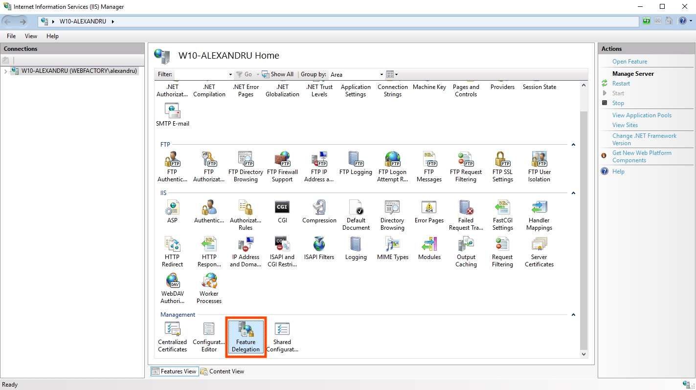The height and width of the screenshot is (390, 696).
Task: Open the MIME Types feature
Action: pyautogui.click(x=392, y=248)
